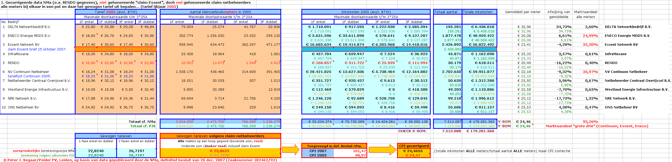Viewport: 672px width, 162px height.
Task: Select the red market share '35,97%'
Action: (x=590, y=72)
